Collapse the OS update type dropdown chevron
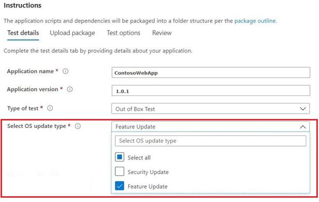This screenshot has height=202, width=319. click(x=302, y=127)
